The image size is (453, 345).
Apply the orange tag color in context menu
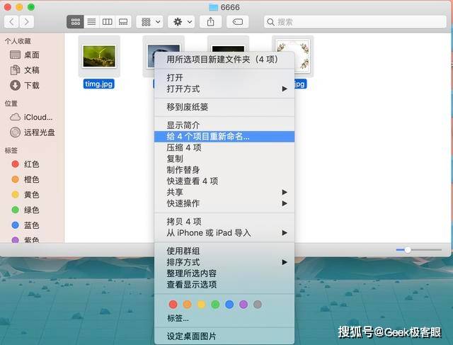187,304
